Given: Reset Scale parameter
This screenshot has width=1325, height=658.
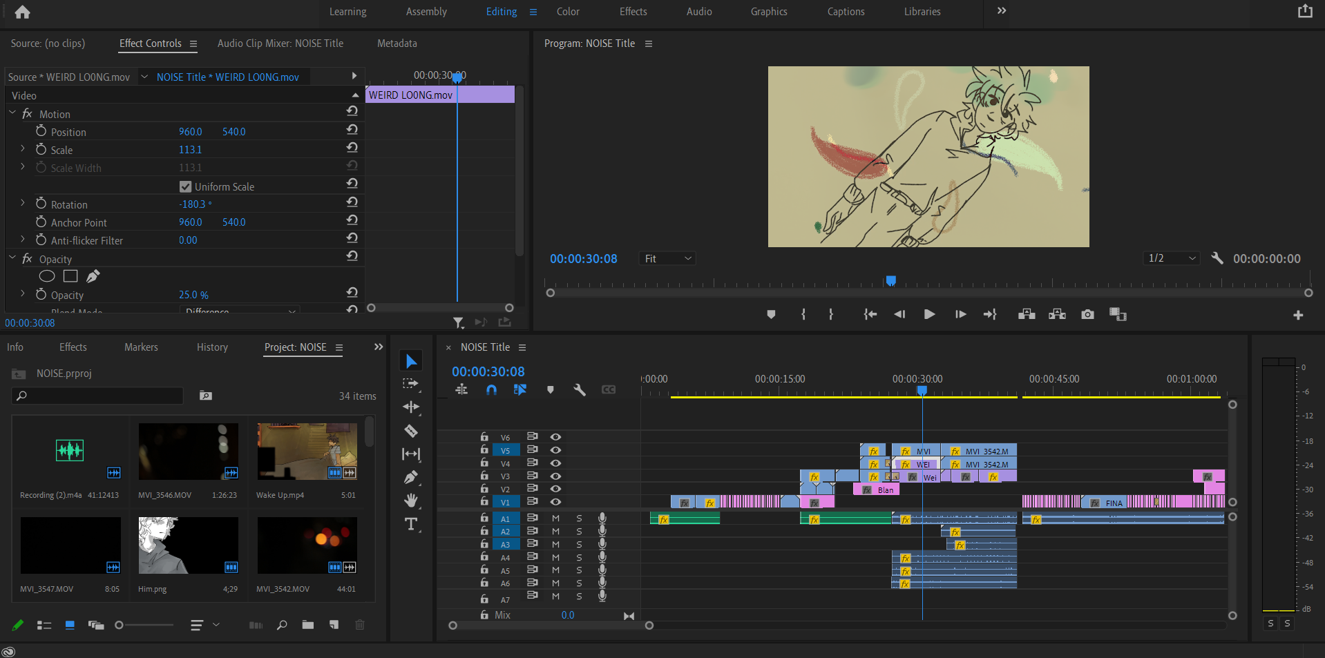Looking at the screenshot, I should click(x=352, y=147).
